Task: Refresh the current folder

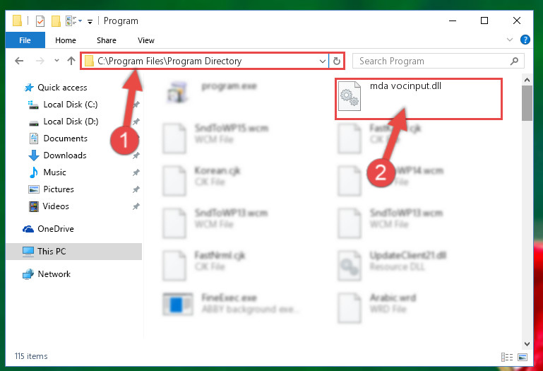Action: tap(337, 61)
